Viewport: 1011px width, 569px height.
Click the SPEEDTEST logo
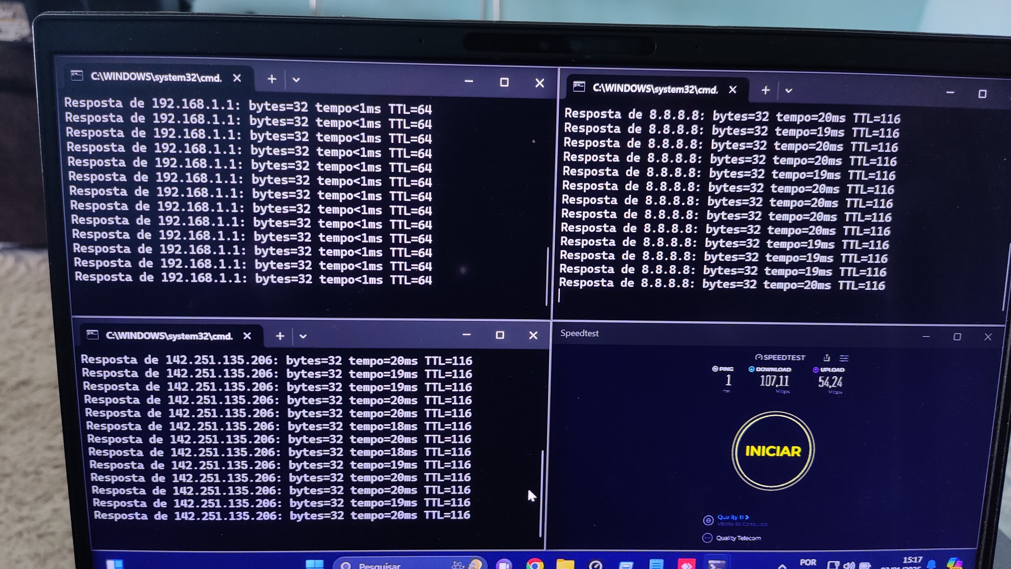pyautogui.click(x=780, y=357)
